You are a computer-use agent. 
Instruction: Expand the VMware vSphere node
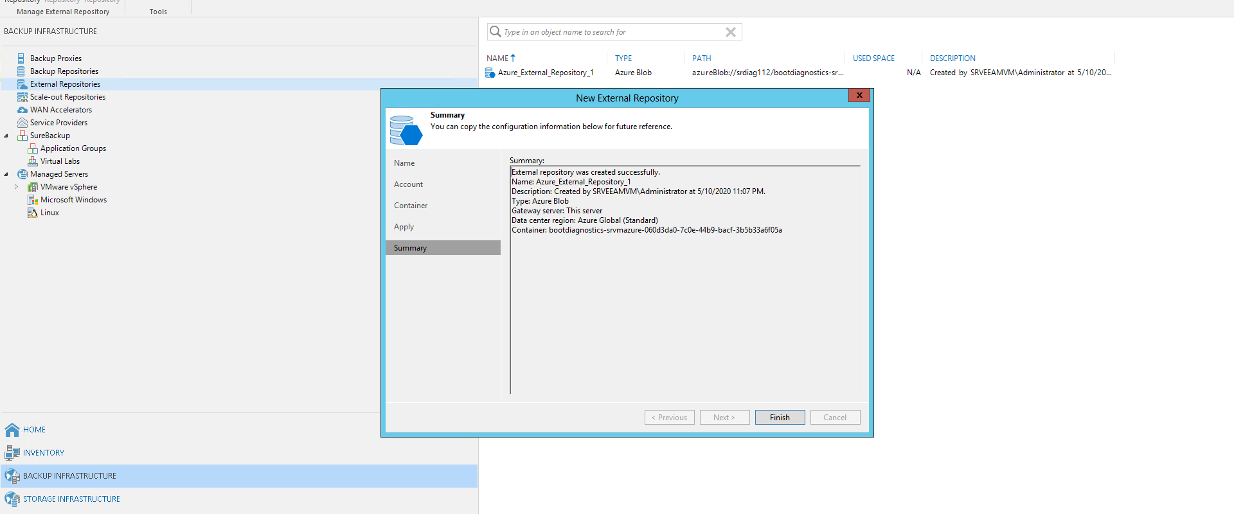17,187
